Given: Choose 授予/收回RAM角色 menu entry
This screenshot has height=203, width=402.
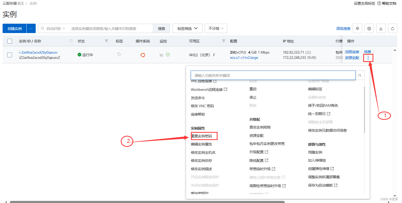Looking at the screenshot, I should 323,105.
